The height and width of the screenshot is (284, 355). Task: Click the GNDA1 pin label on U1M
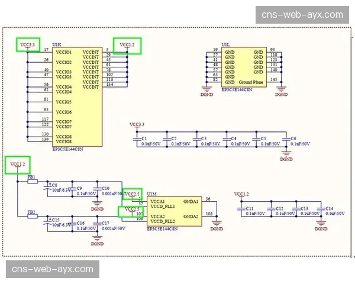tap(191, 202)
